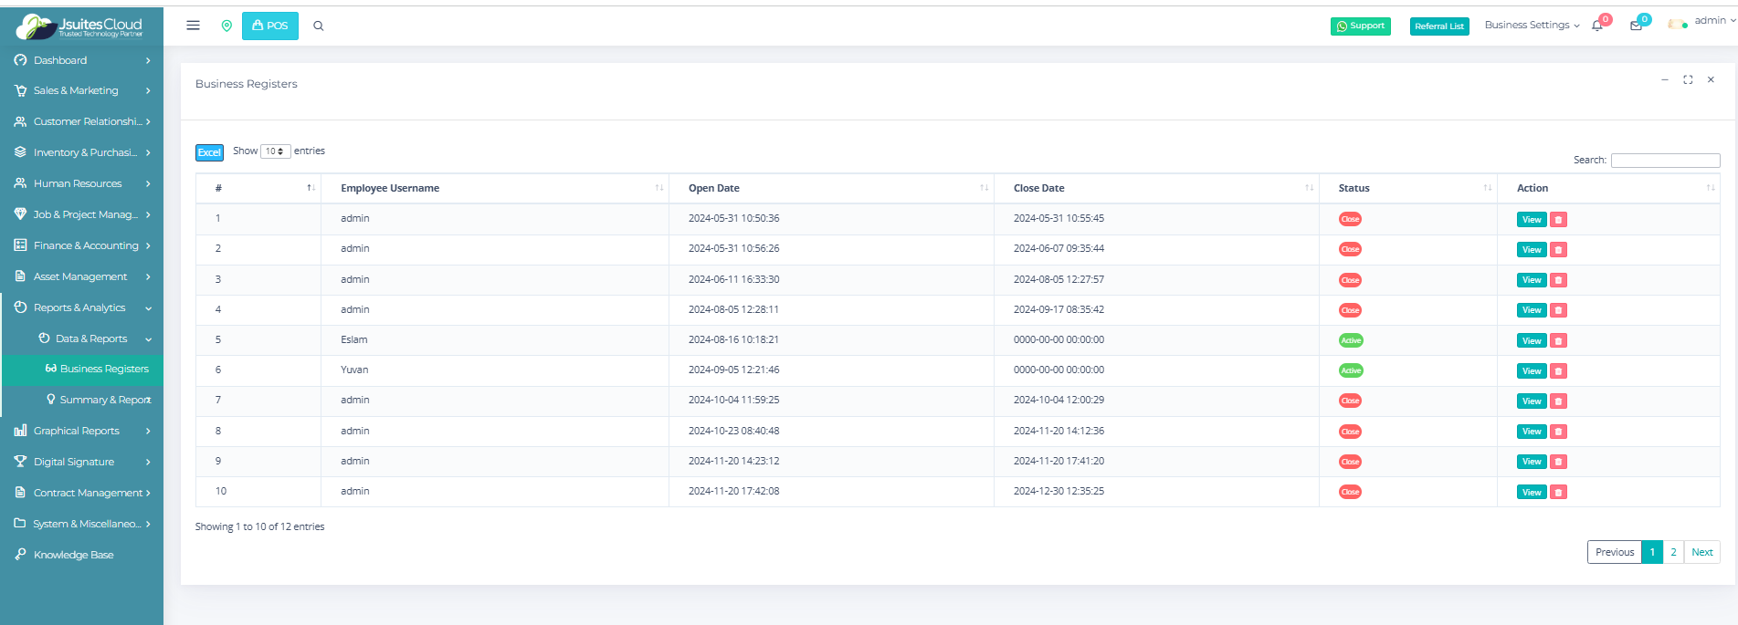The width and height of the screenshot is (1738, 625).
Task: View Yuvan's register entry
Action: [x=1532, y=371]
